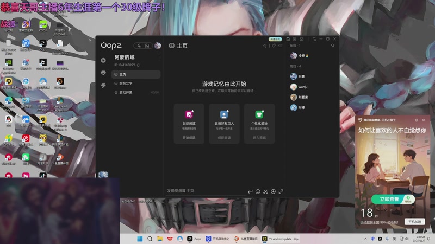Switch to Oopz taskbar button
435x244 pixels.
click(x=194, y=239)
